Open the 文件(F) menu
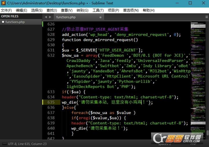 6,10
